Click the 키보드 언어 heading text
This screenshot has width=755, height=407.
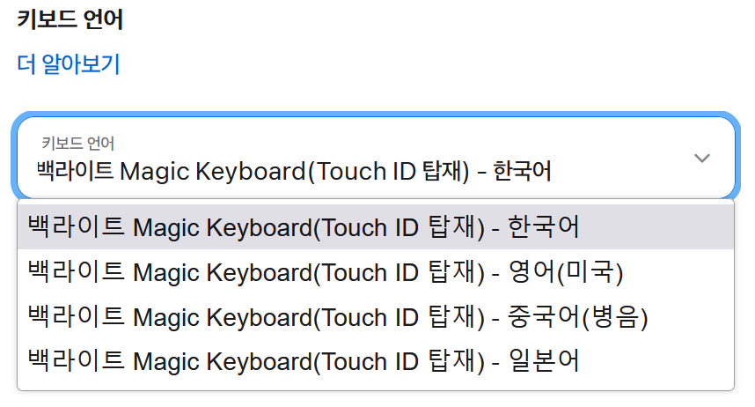click(x=70, y=19)
